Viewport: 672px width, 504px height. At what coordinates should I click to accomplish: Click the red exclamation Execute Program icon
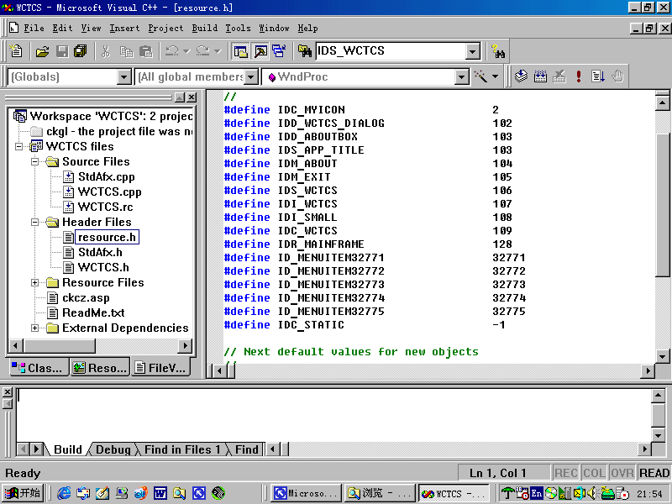(579, 76)
